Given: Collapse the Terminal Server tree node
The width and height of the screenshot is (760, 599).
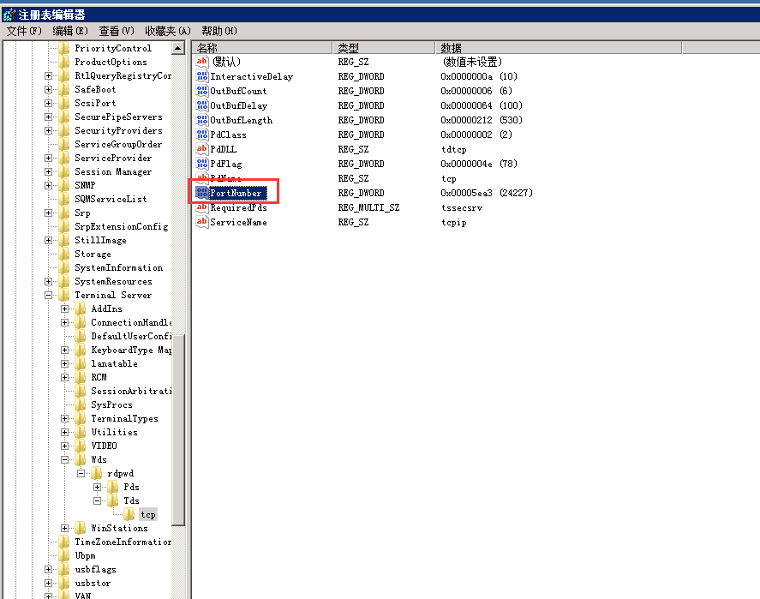Looking at the screenshot, I should click(x=49, y=295).
